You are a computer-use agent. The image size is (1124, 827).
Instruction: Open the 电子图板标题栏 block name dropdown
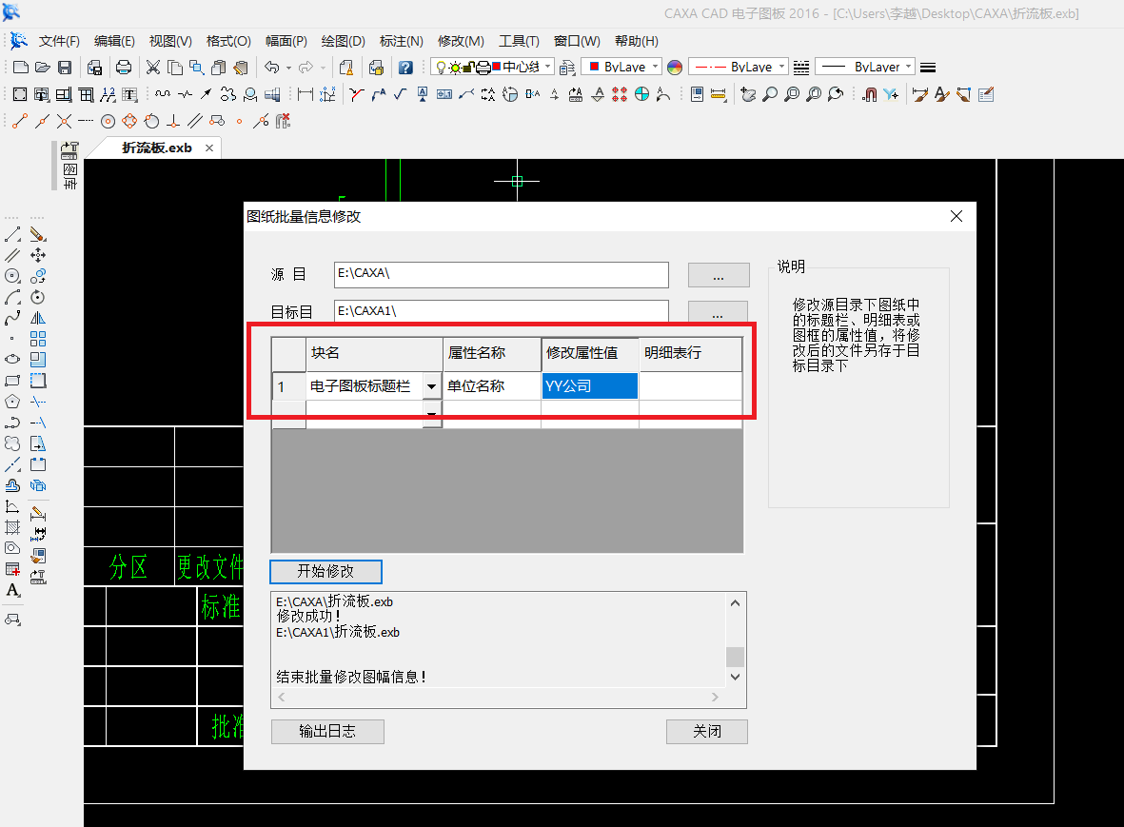click(432, 386)
